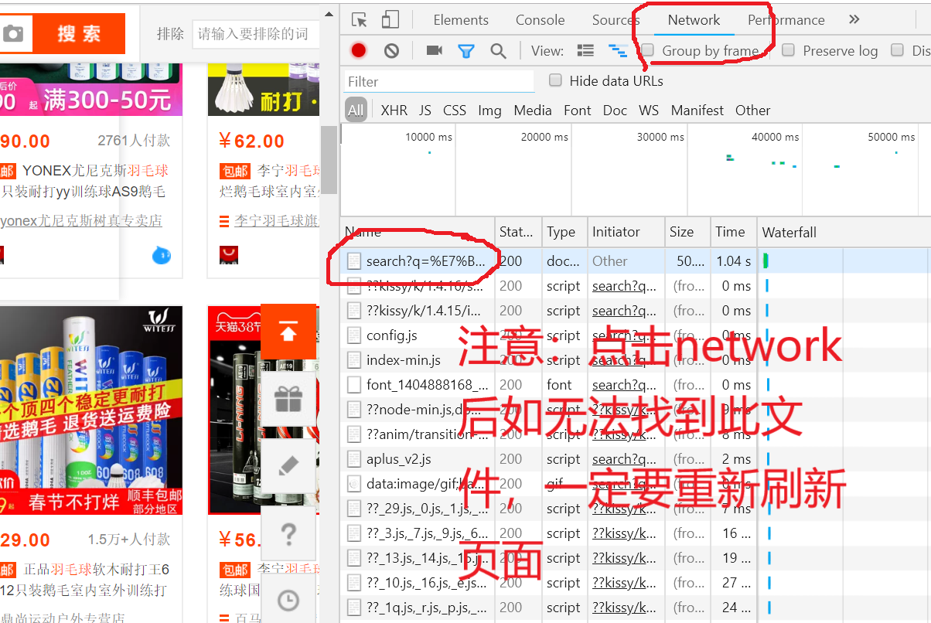This screenshot has height=623, width=931.
Task: Click the network Filter text field
Action: click(x=438, y=81)
